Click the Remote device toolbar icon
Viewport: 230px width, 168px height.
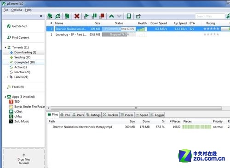pos(129,16)
